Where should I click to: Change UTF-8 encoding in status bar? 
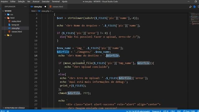(x=166, y=111)
